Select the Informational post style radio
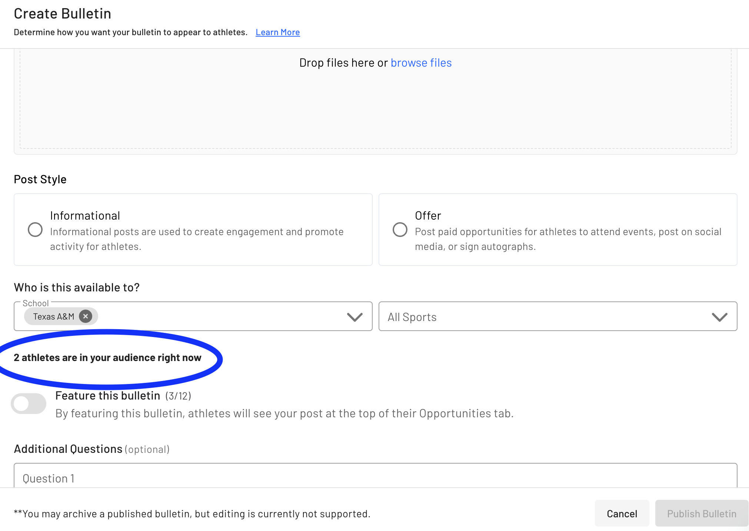 click(x=35, y=230)
